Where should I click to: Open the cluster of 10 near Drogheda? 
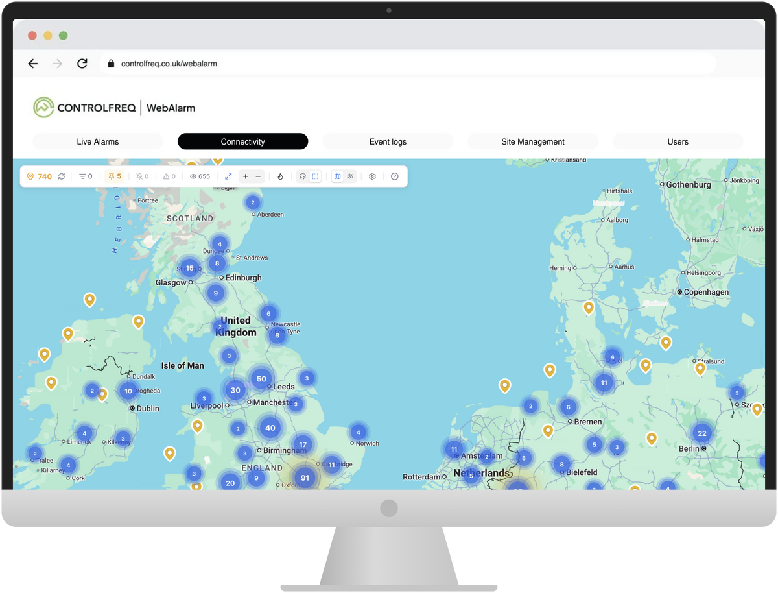click(x=128, y=391)
